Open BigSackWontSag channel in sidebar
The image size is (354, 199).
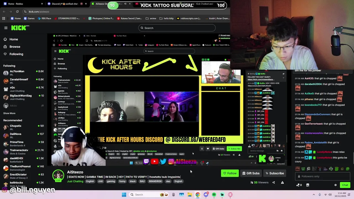(24, 97)
